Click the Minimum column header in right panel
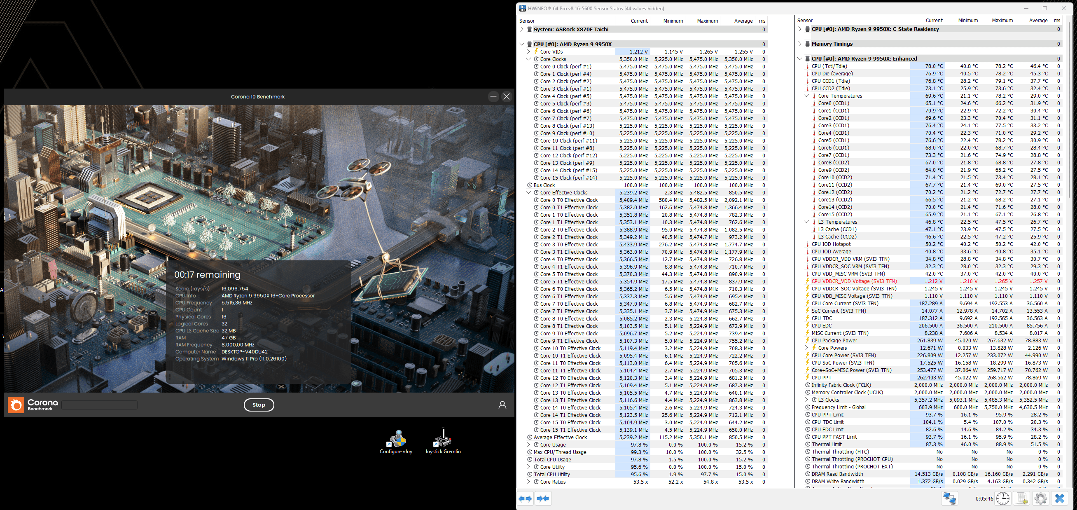Screen dimensions: 1077x510 [963, 21]
